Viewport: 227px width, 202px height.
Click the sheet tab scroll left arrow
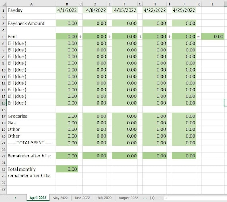pyautogui.click(x=8, y=198)
